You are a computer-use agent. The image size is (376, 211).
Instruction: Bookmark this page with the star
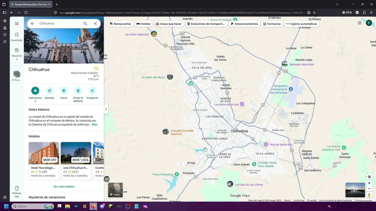pyautogui.click(x=314, y=13)
